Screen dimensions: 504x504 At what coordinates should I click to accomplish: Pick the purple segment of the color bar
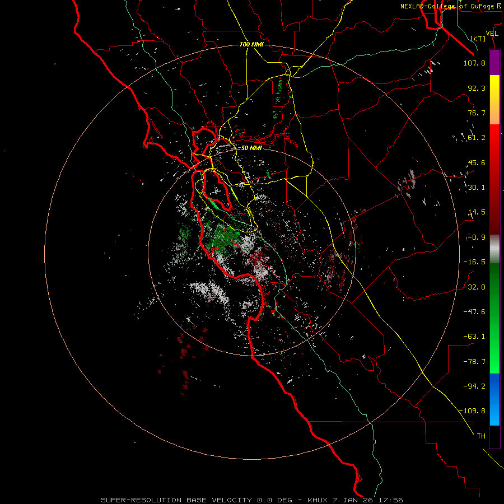pyautogui.click(x=494, y=63)
